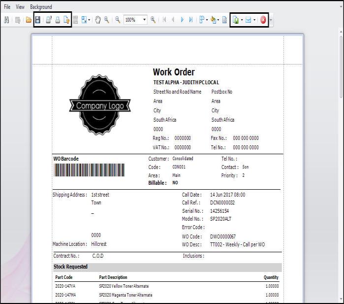Click the Multiple Pages layout icon
The image size is (344, 304).
tap(202, 20)
